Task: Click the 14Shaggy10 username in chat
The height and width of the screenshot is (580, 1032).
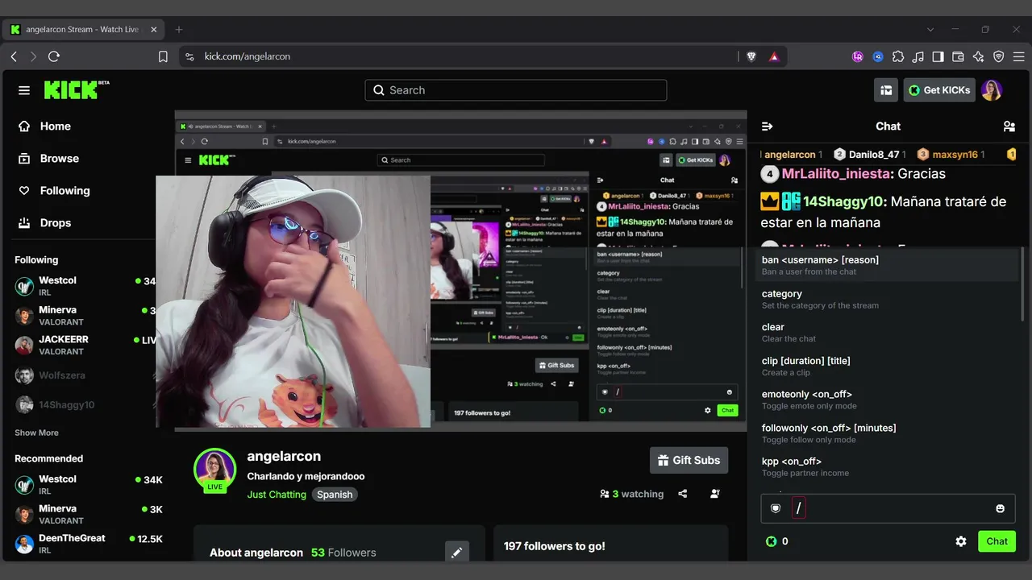Action: point(845,201)
